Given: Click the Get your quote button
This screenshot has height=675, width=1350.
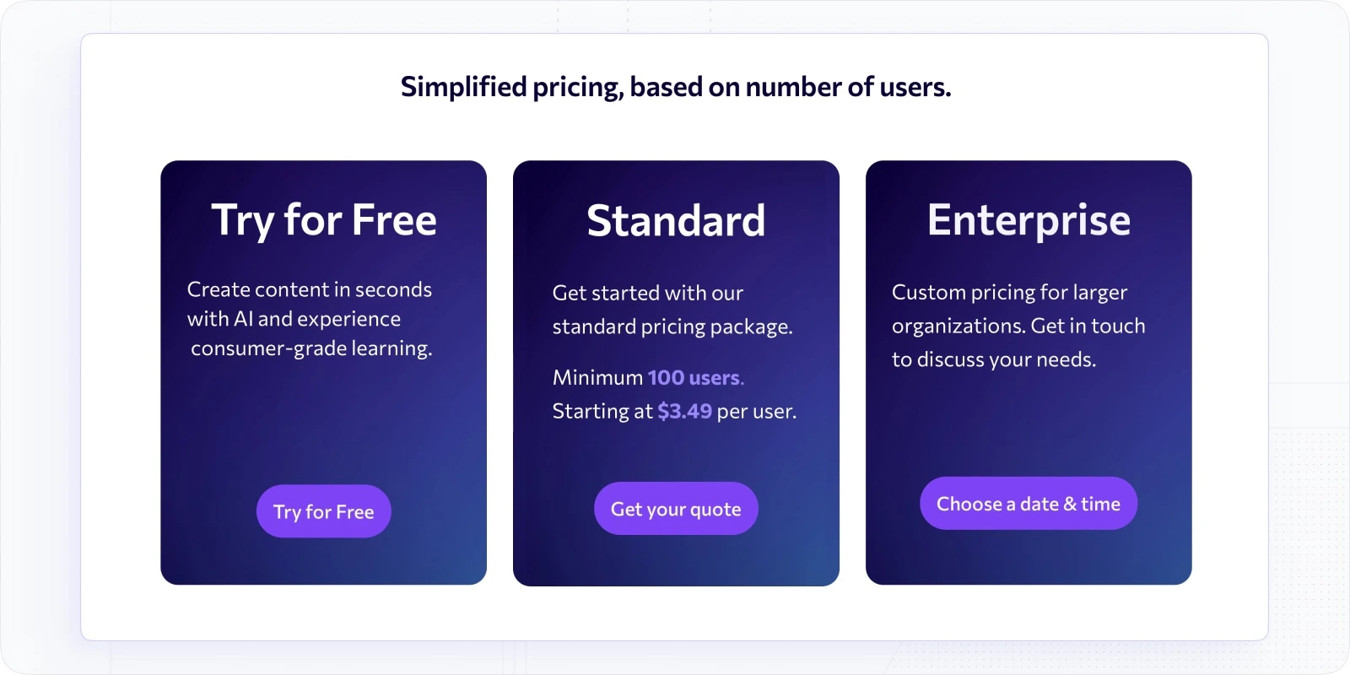Looking at the screenshot, I should (676, 508).
